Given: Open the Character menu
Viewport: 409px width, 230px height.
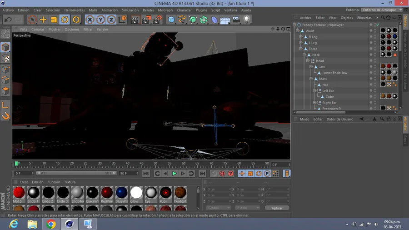Looking at the screenshot, I should 184,10.
